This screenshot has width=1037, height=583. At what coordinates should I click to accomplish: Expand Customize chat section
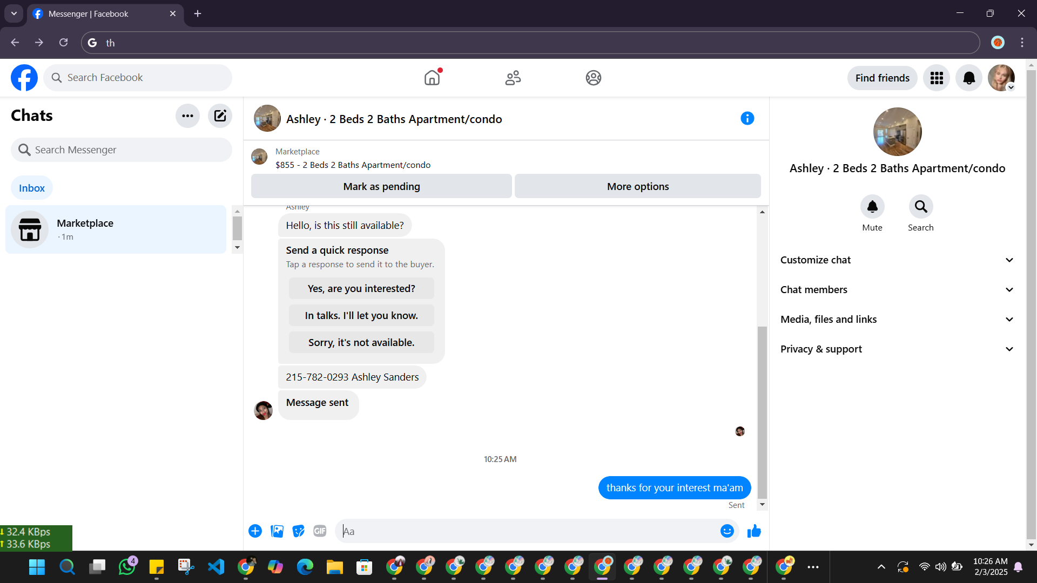897,260
